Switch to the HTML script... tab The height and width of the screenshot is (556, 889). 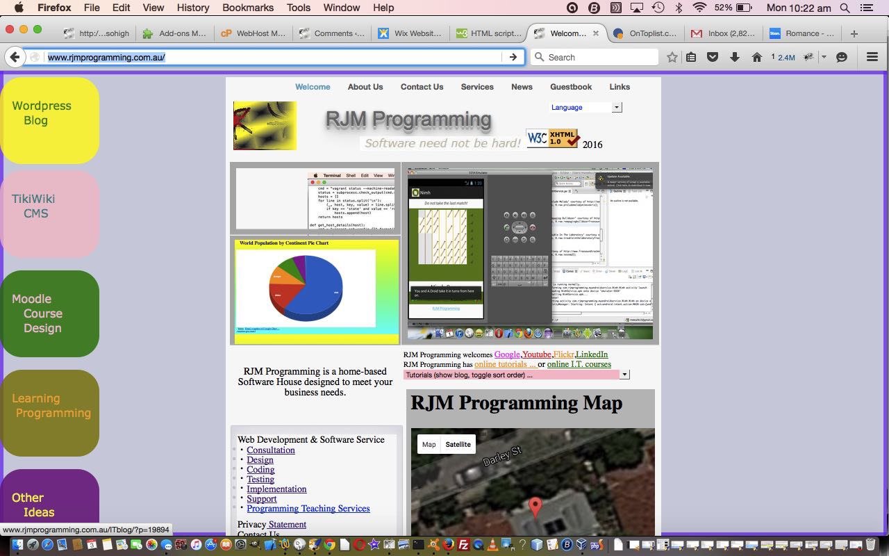tap(488, 33)
